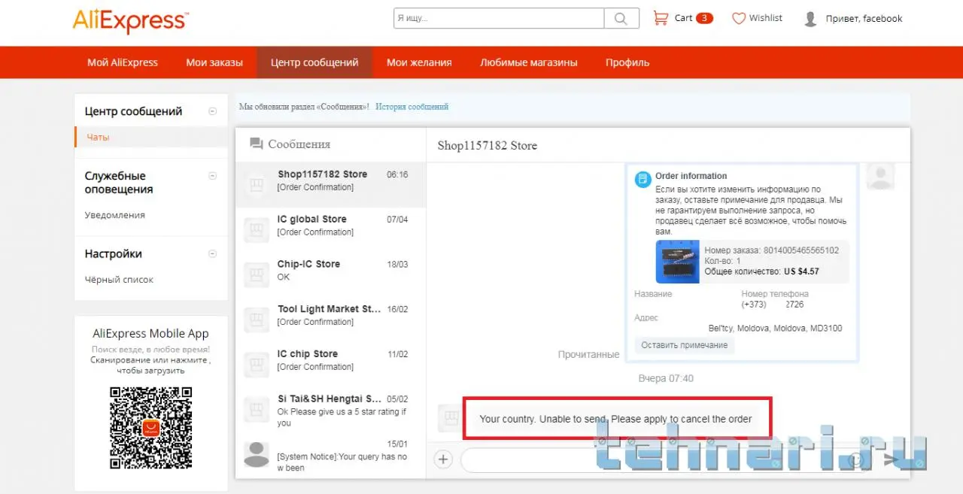963x494 pixels.
Task: Click the Прочитанные status label
Action: click(x=588, y=354)
